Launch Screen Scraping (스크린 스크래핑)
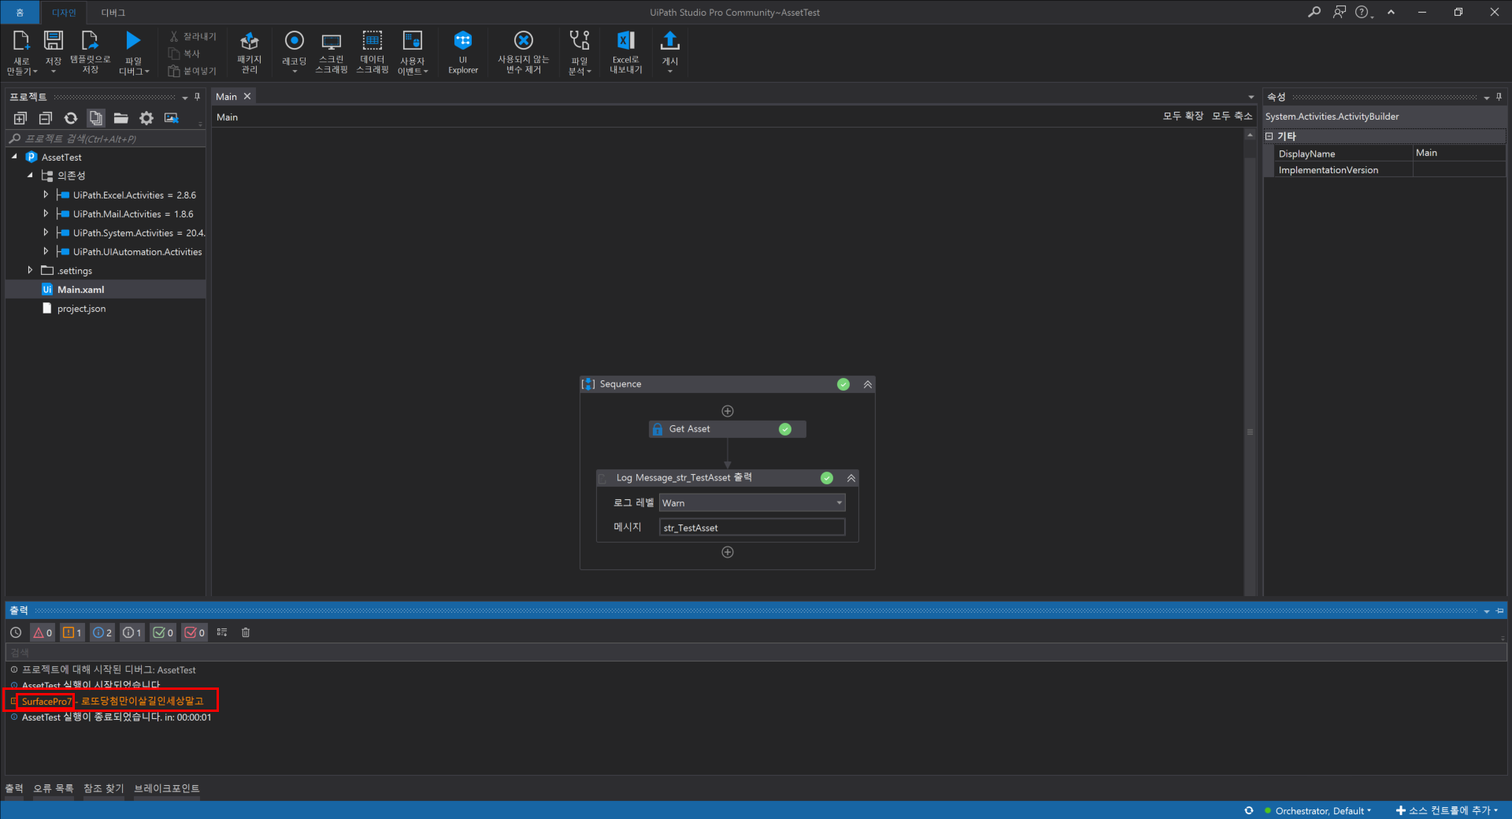This screenshot has height=819, width=1512. click(331, 52)
